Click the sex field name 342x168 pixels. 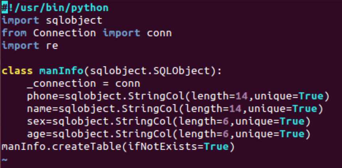36,121
